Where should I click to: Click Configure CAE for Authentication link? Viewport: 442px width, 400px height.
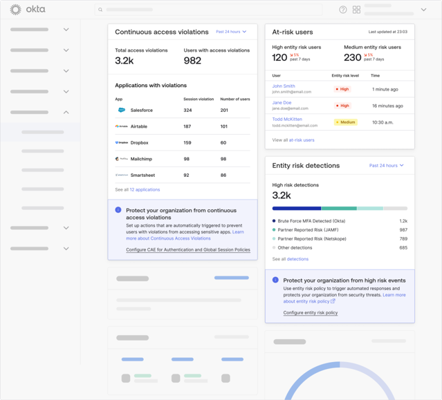(x=188, y=250)
